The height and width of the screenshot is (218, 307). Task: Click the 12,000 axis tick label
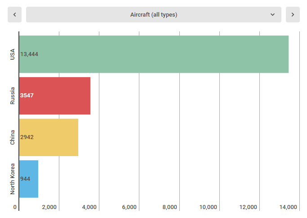coord(248,207)
